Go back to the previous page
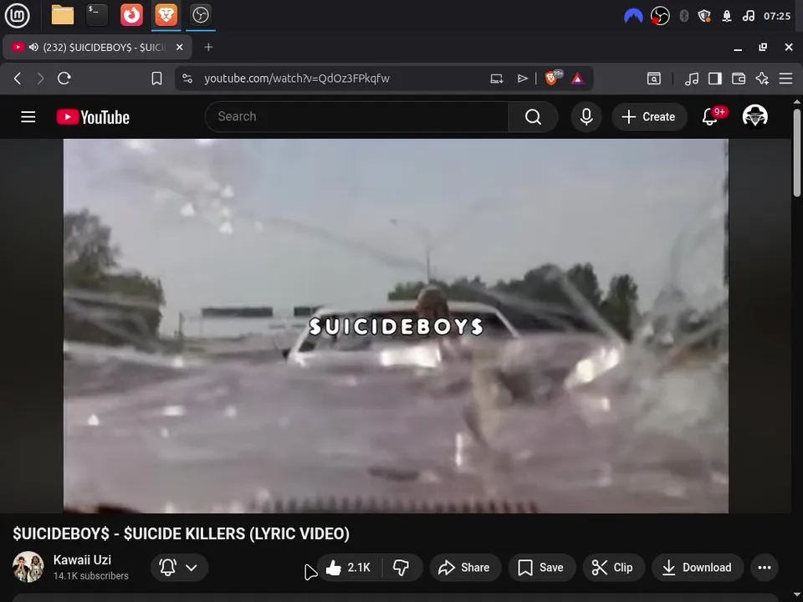This screenshot has width=803, height=602. click(x=18, y=79)
